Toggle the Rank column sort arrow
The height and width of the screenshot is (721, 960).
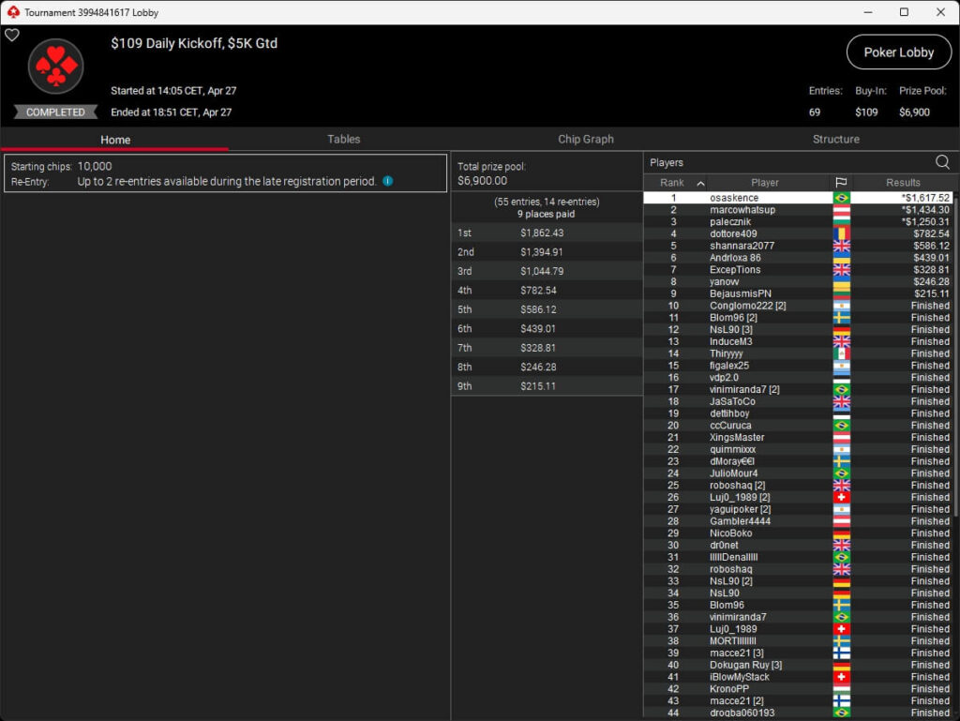pyautogui.click(x=700, y=183)
